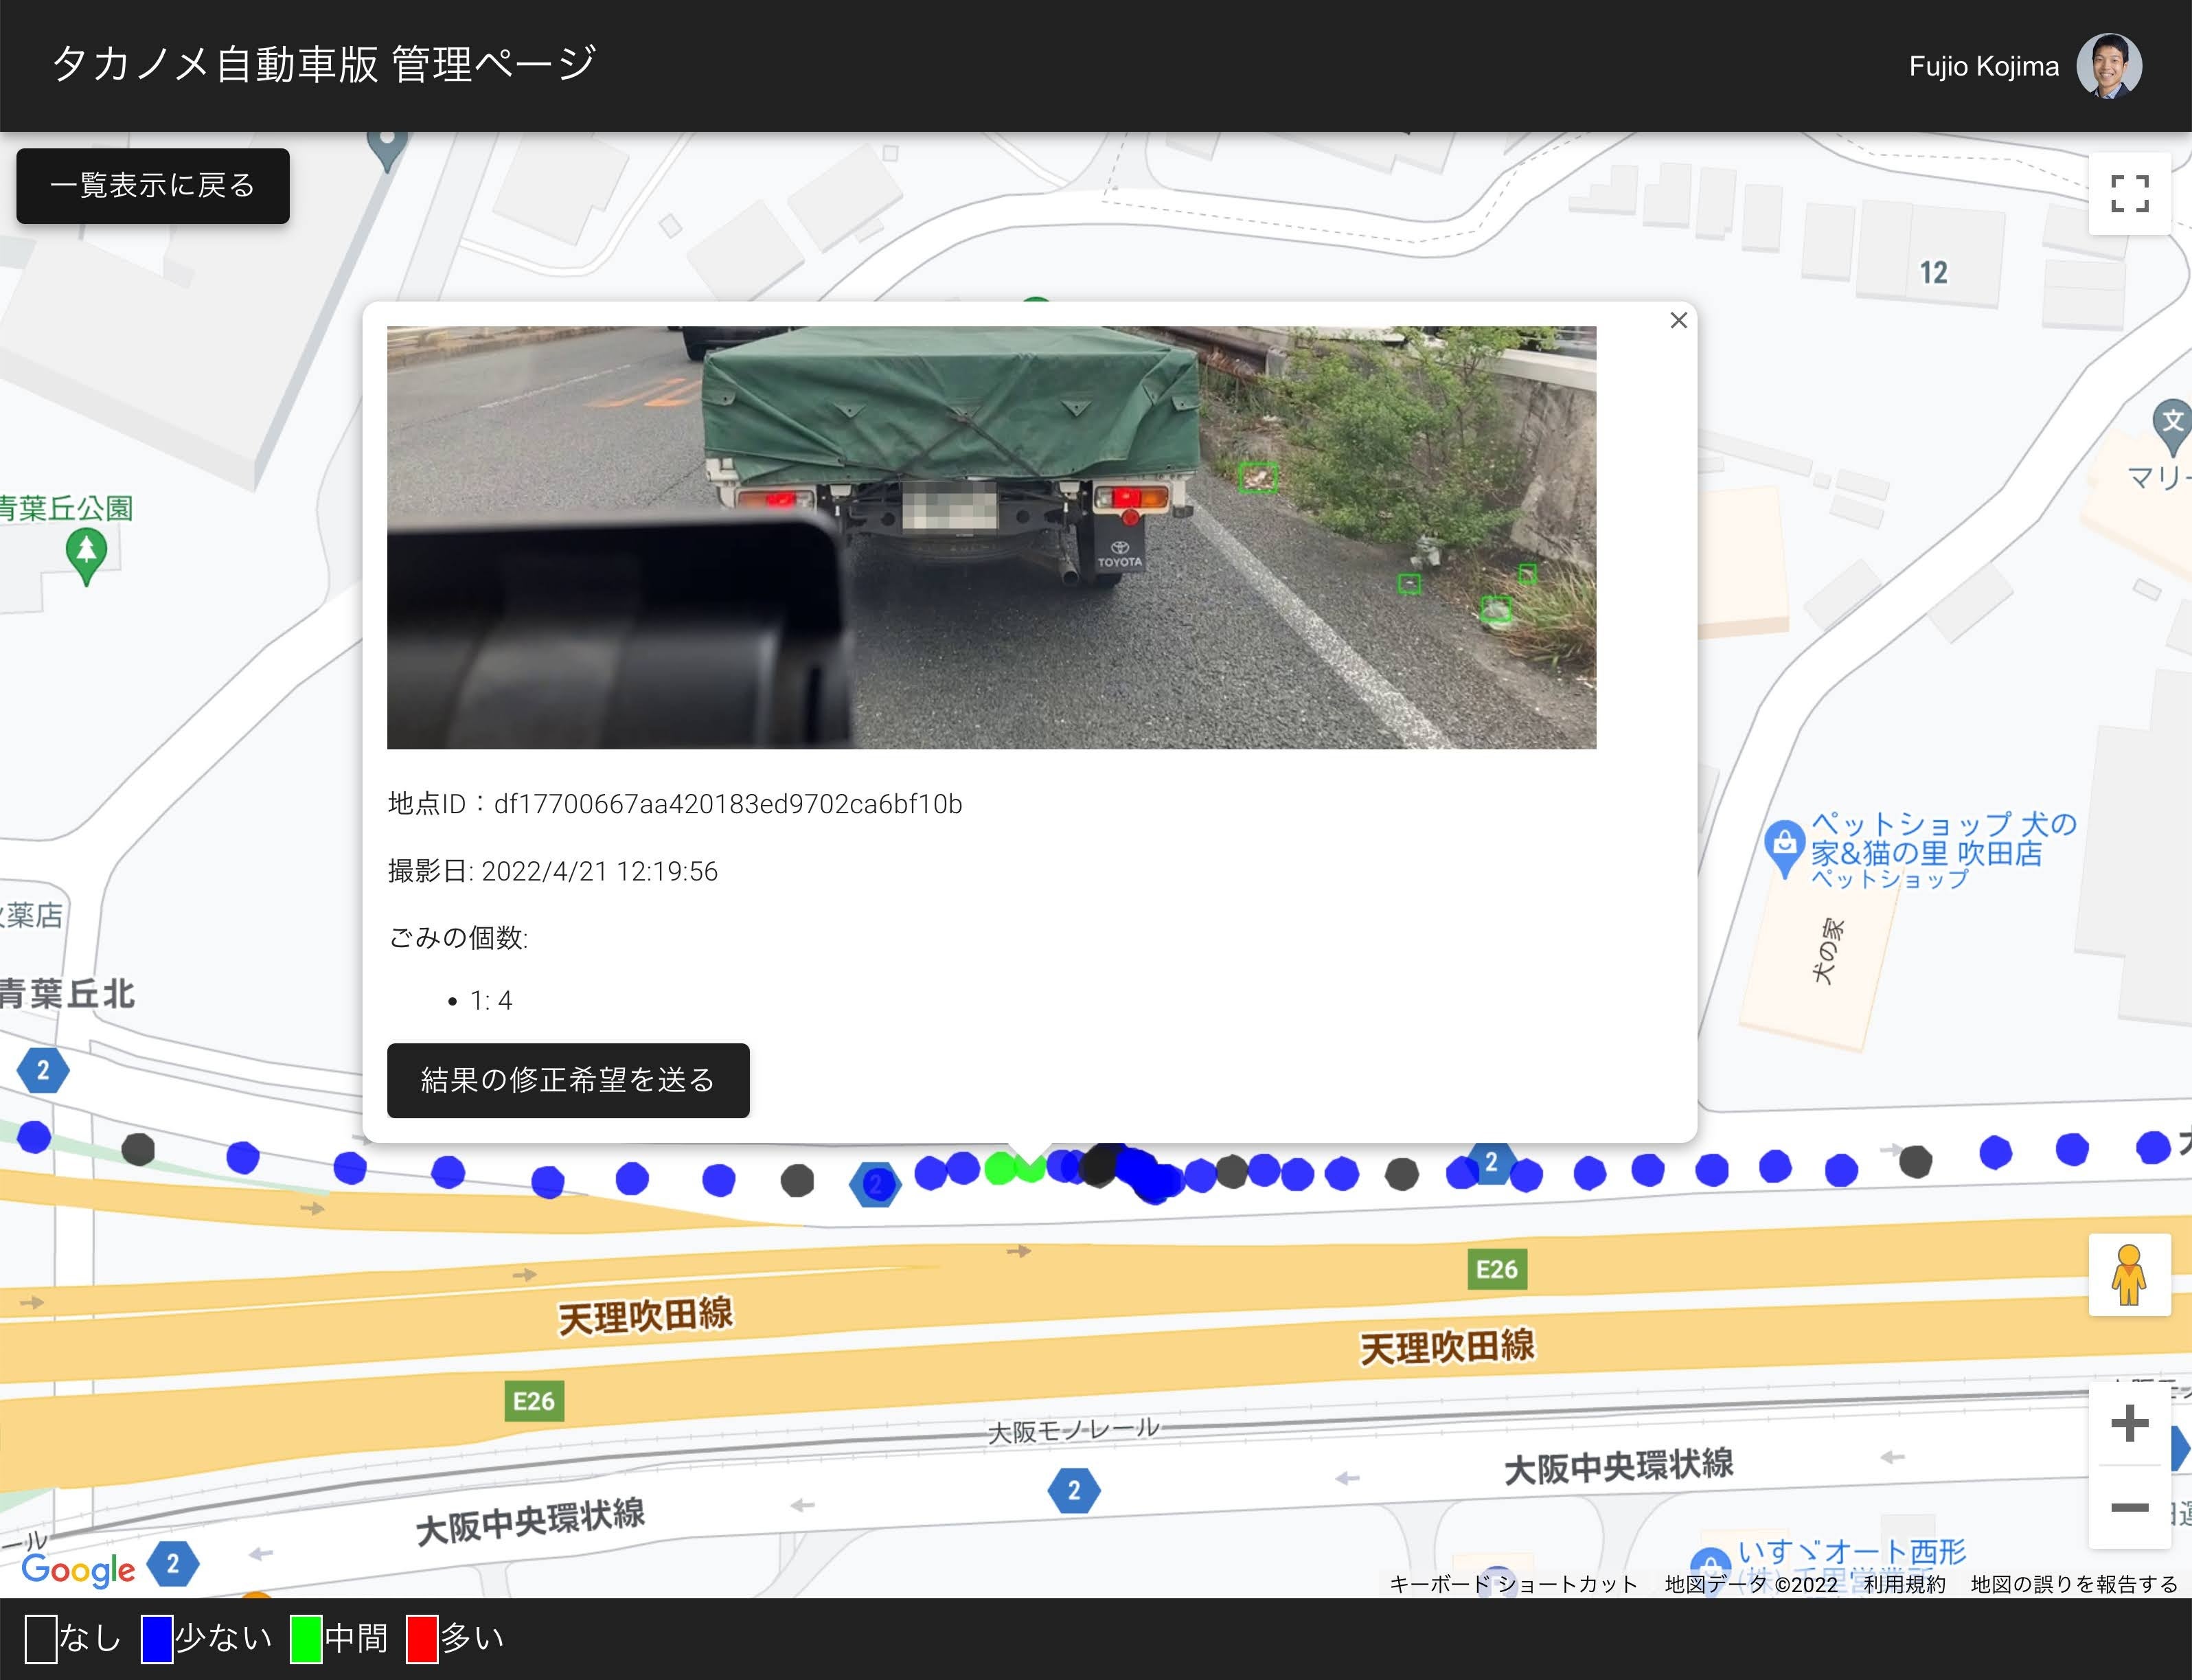Select the green data point on route

coord(1000,1168)
